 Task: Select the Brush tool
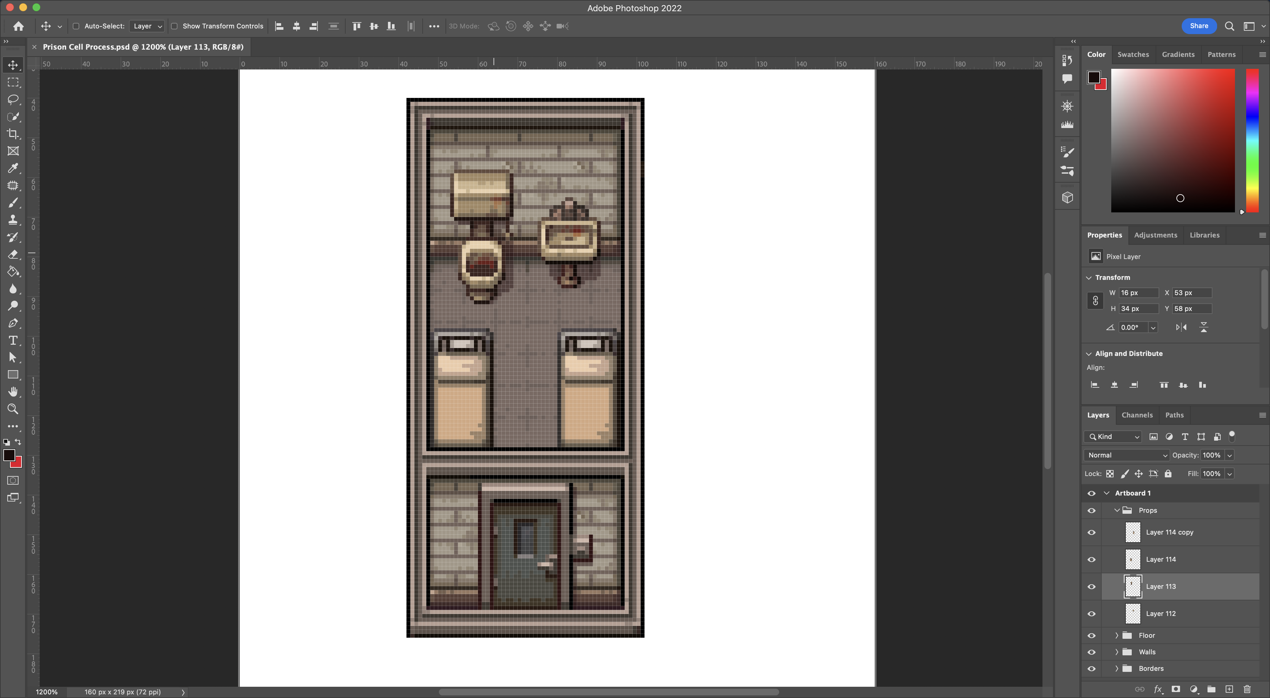point(13,203)
